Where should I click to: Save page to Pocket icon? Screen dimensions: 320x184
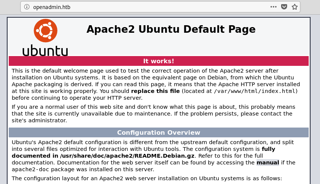tap(284, 7)
